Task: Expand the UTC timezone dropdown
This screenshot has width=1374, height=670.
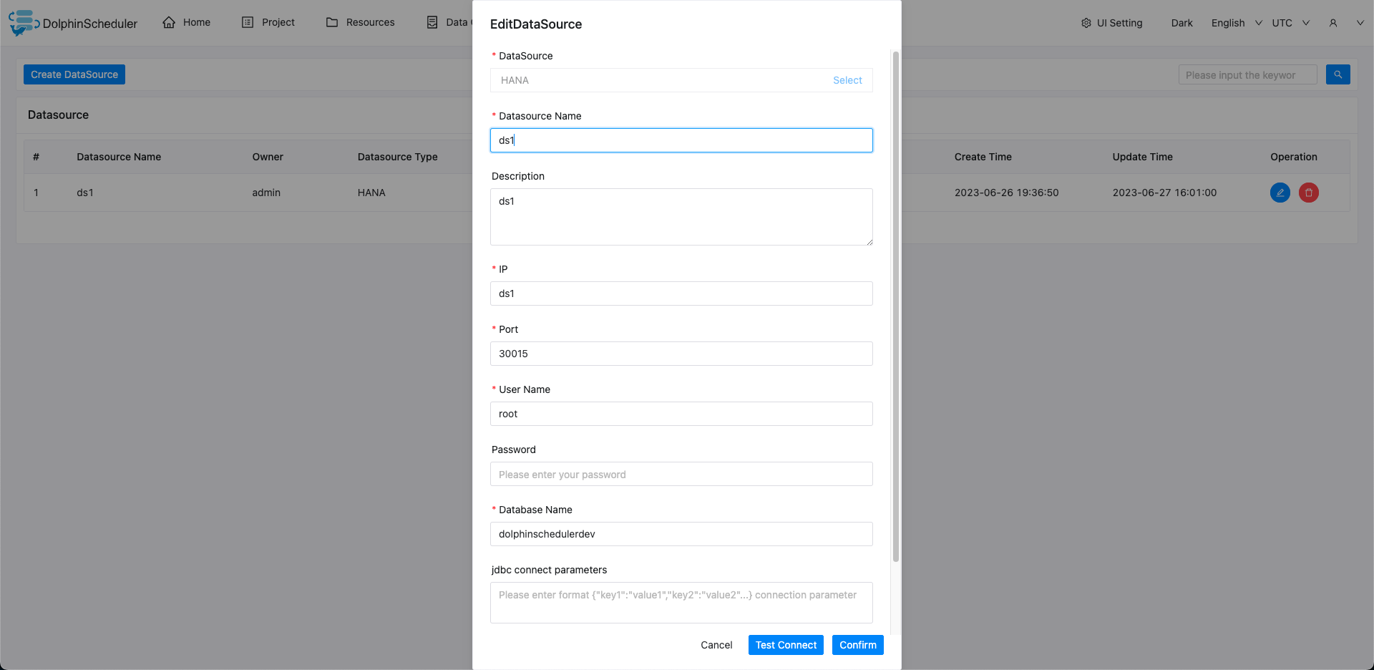Action: tap(1290, 23)
